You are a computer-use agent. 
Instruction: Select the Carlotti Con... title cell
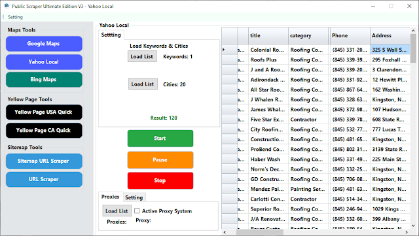(268, 199)
